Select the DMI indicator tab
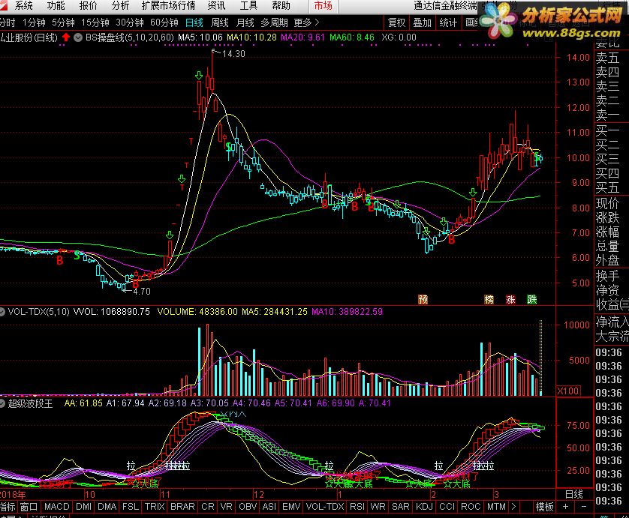Viewport: 629px width, 518px height. (x=83, y=507)
